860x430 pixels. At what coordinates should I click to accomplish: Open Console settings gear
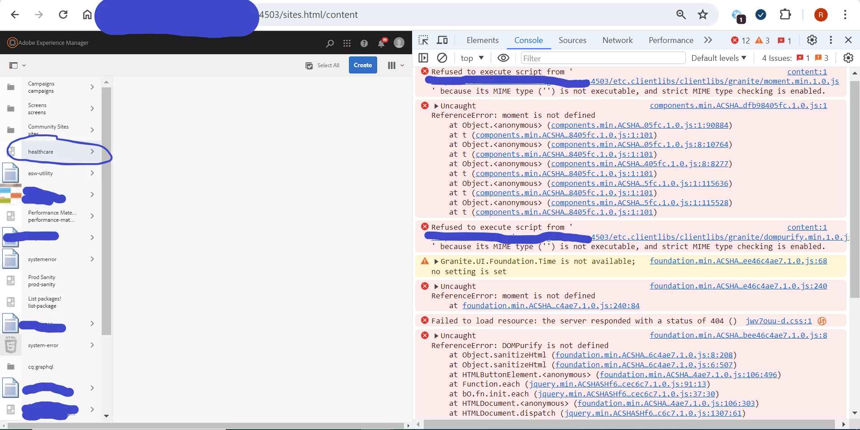tap(848, 58)
